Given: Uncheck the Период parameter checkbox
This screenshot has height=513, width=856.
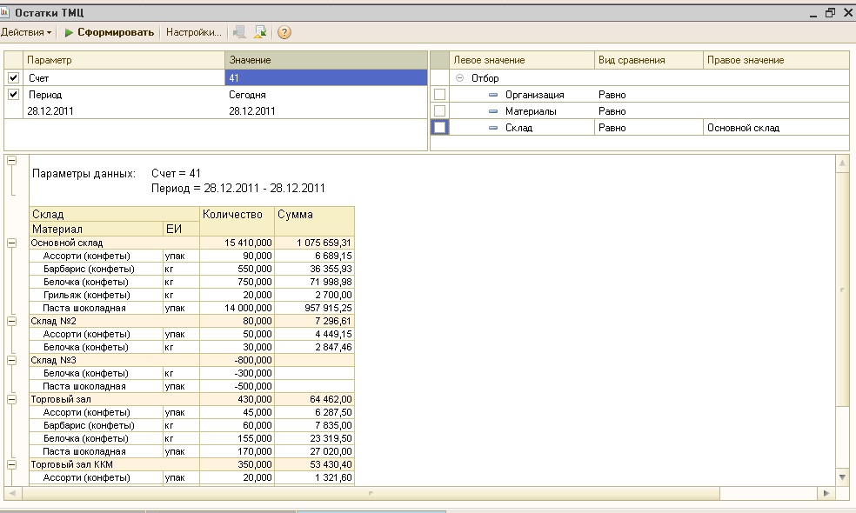Looking at the screenshot, I should click(14, 95).
